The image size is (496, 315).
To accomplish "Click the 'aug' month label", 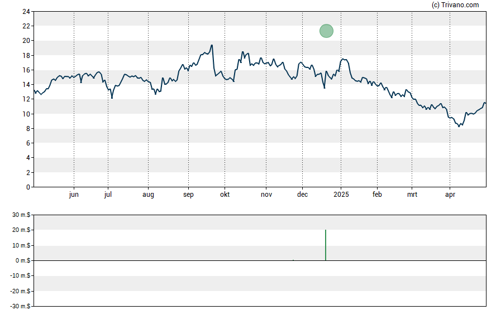I will click(x=148, y=195).
